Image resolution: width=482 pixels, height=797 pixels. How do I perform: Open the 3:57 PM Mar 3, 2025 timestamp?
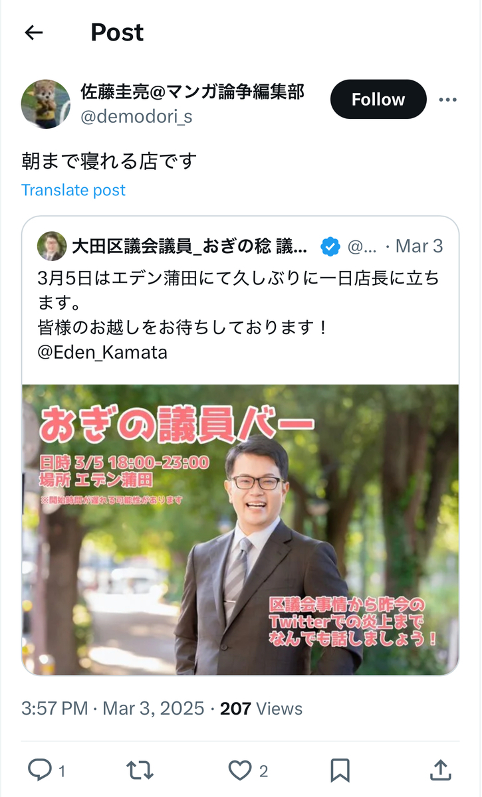[112, 709]
